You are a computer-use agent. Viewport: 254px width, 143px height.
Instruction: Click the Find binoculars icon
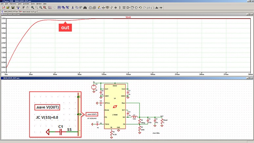pyautogui.click(x=85, y=7)
